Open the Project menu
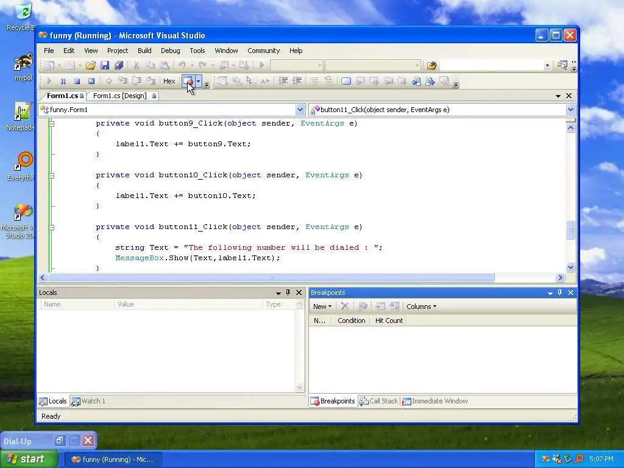 coord(118,51)
